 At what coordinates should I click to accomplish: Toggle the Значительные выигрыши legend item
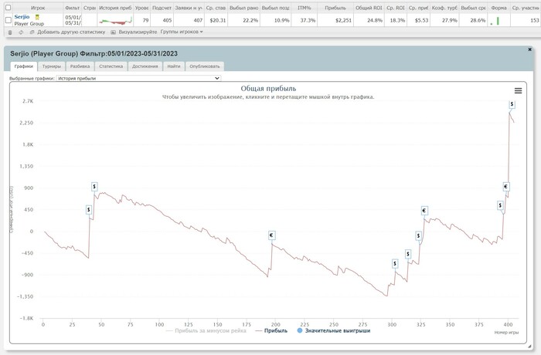[334, 331]
